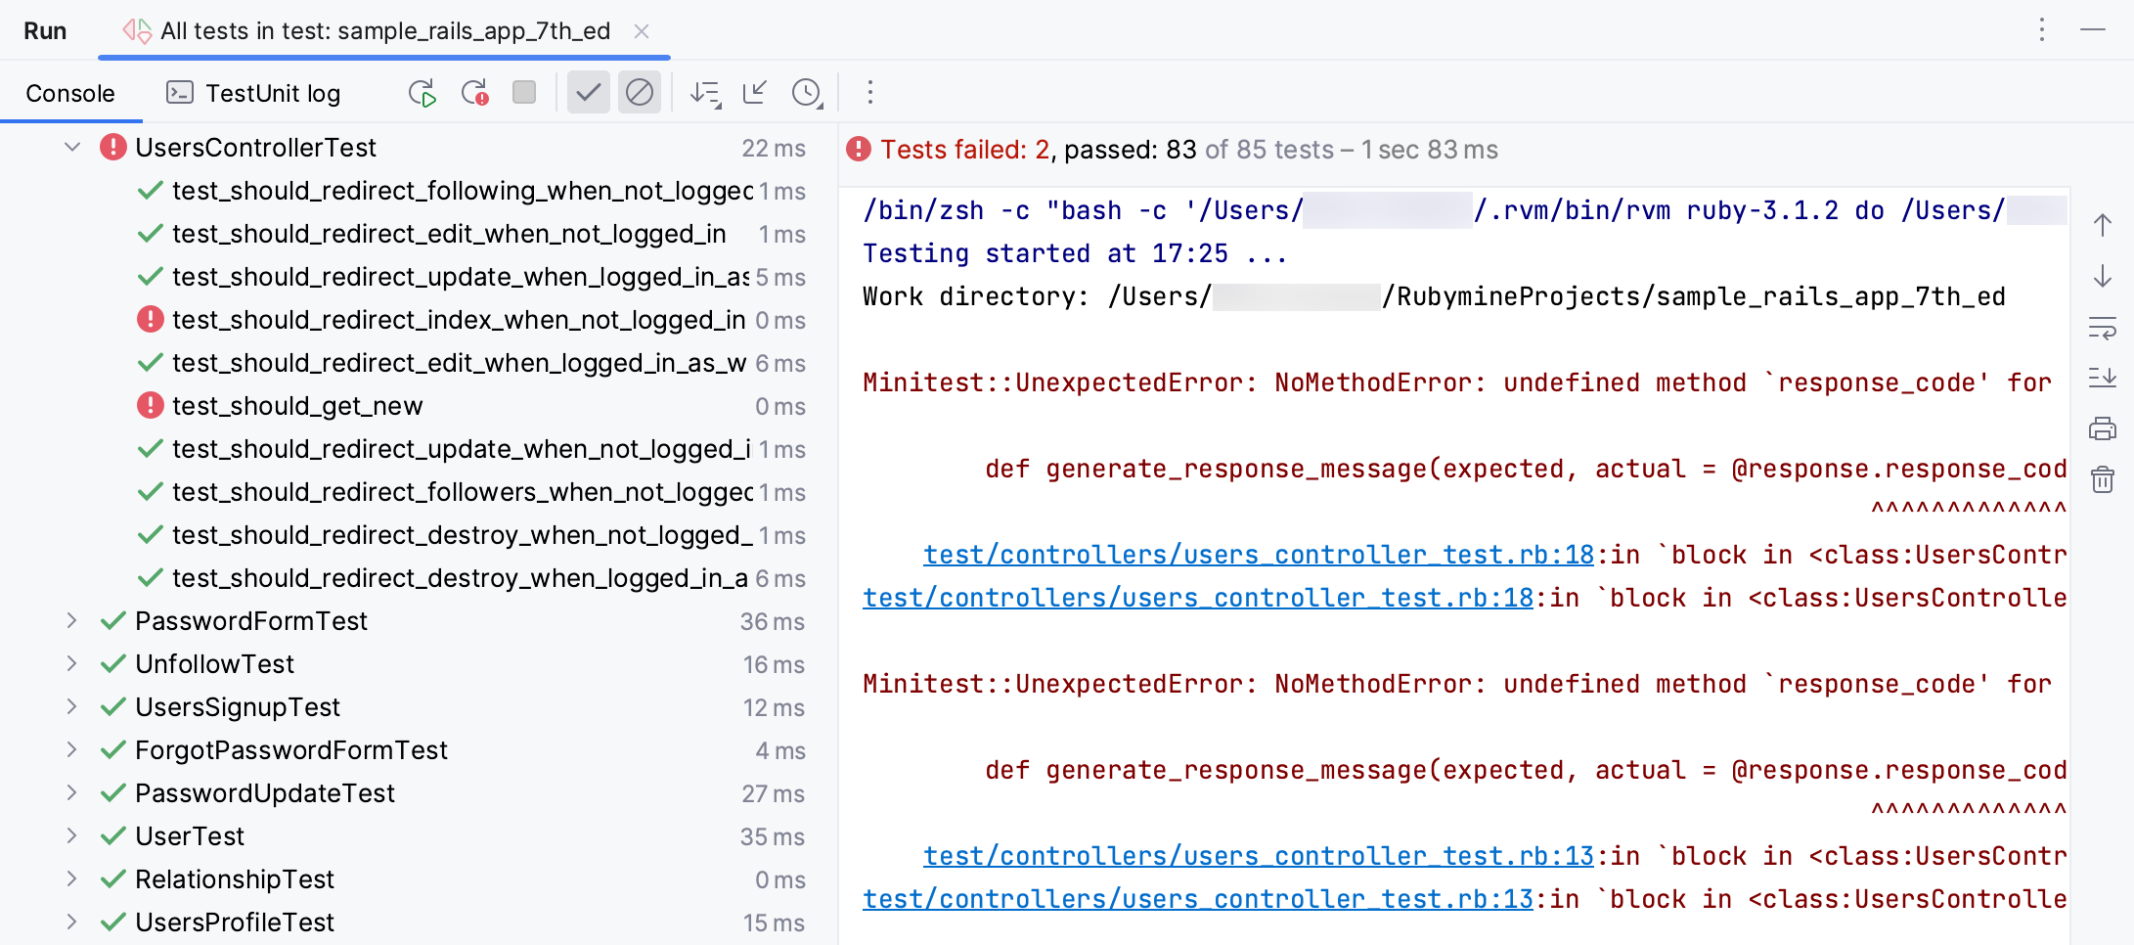Expand the UsersSignupTest node
The width and height of the screenshot is (2134, 945).
tap(72, 707)
